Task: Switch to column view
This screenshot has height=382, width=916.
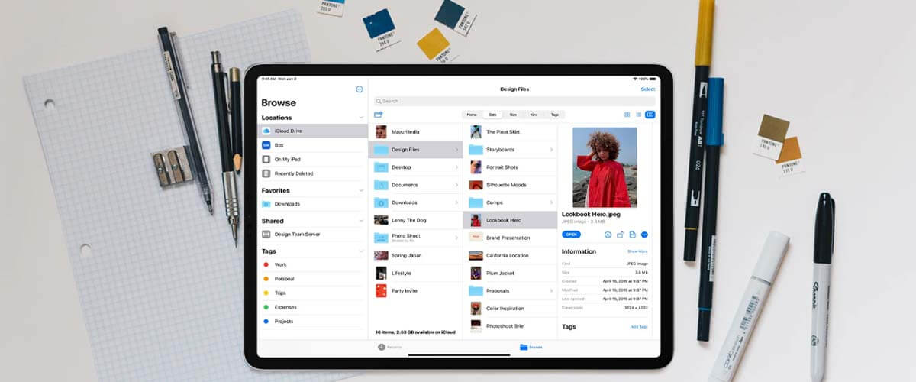Action: [x=650, y=115]
